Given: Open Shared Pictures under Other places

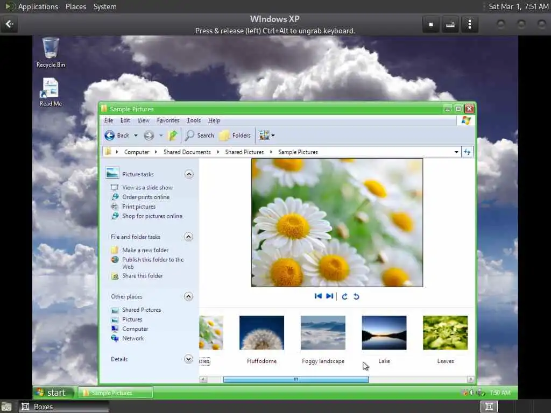Looking at the screenshot, I should pos(142,310).
